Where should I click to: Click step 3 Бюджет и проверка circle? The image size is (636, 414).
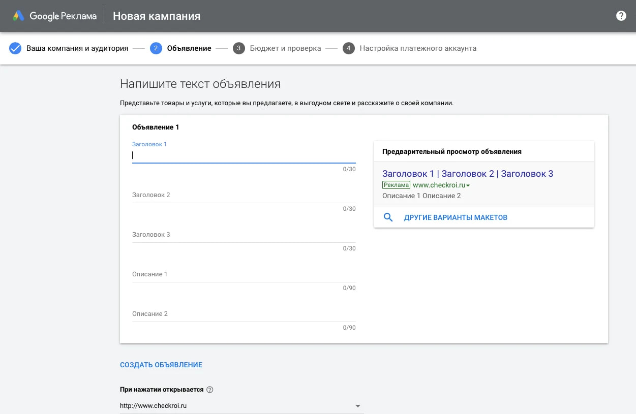tap(238, 48)
